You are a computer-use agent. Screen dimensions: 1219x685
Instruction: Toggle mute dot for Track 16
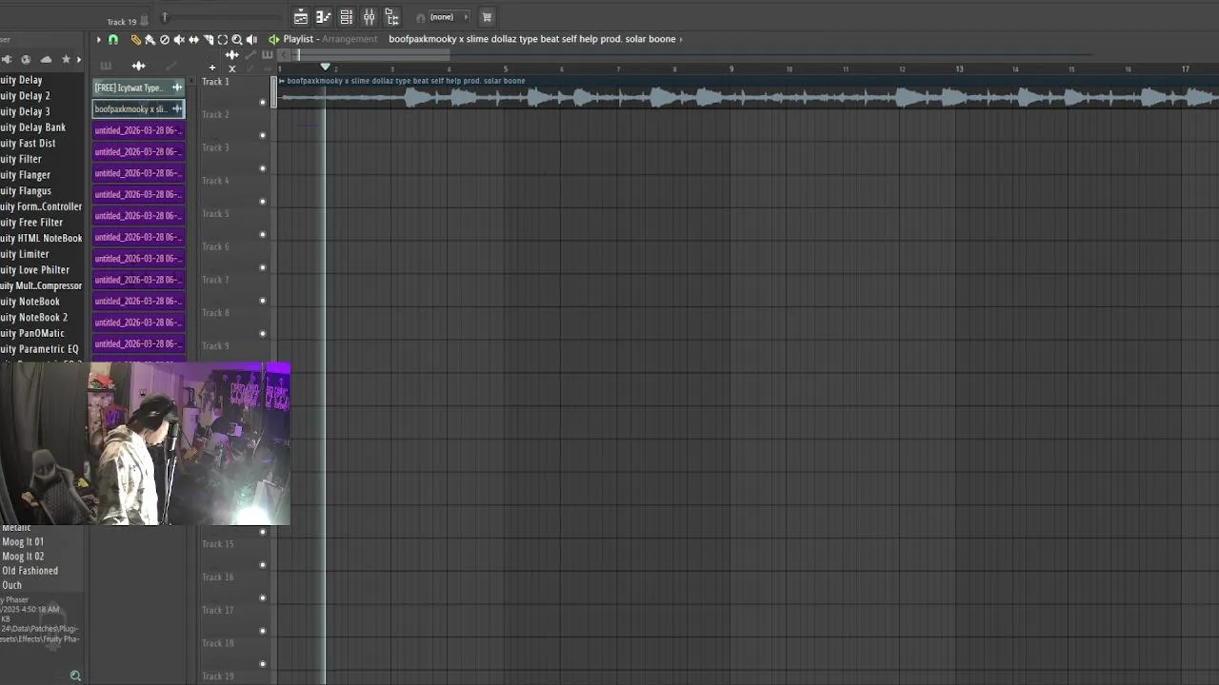click(x=263, y=597)
